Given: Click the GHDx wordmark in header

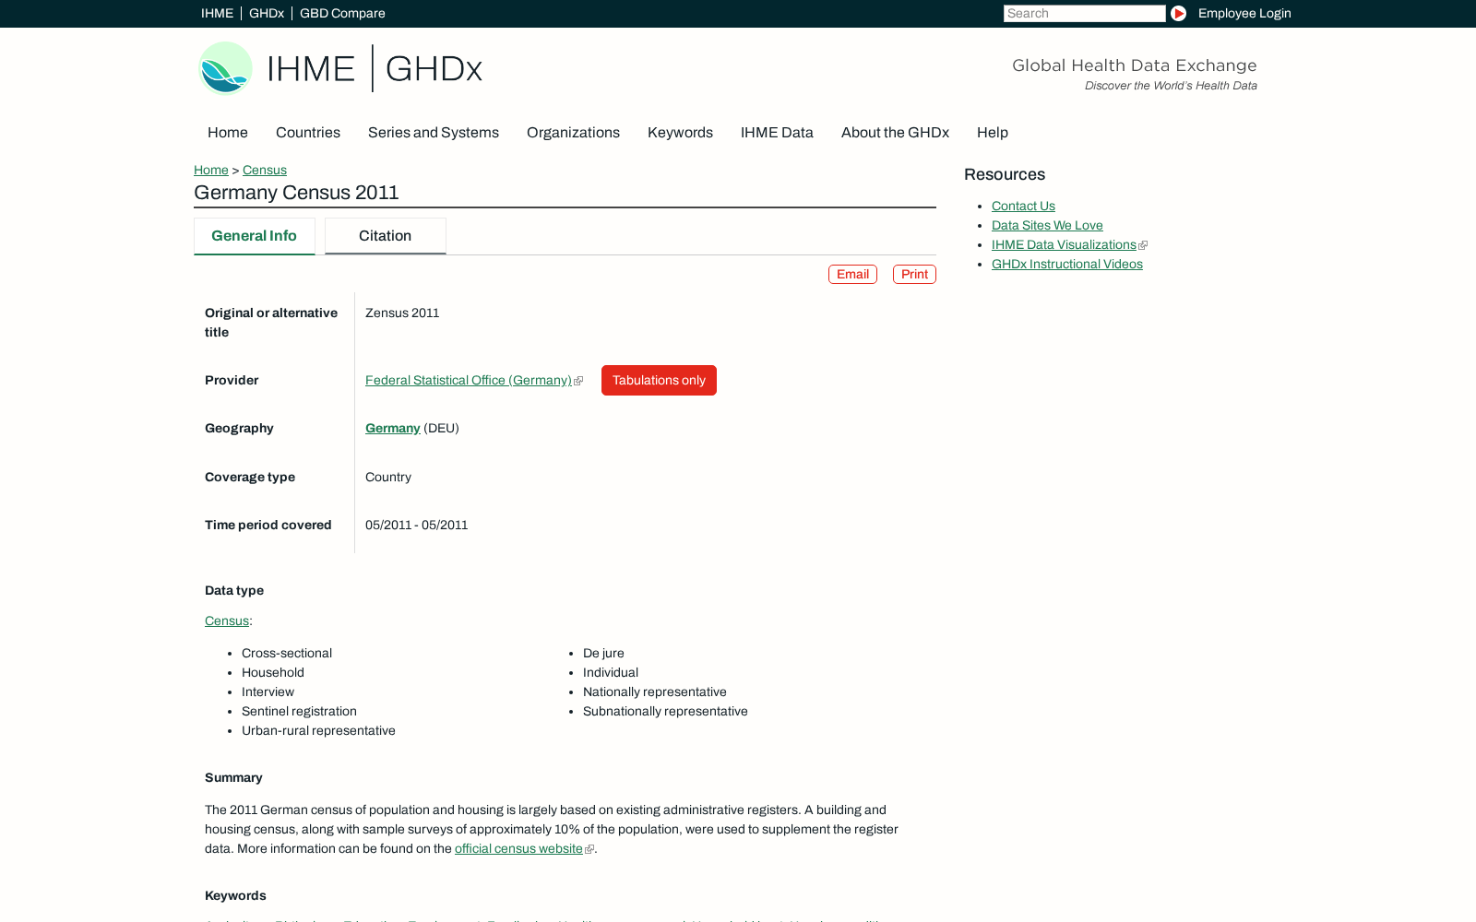Looking at the screenshot, I should tap(434, 69).
